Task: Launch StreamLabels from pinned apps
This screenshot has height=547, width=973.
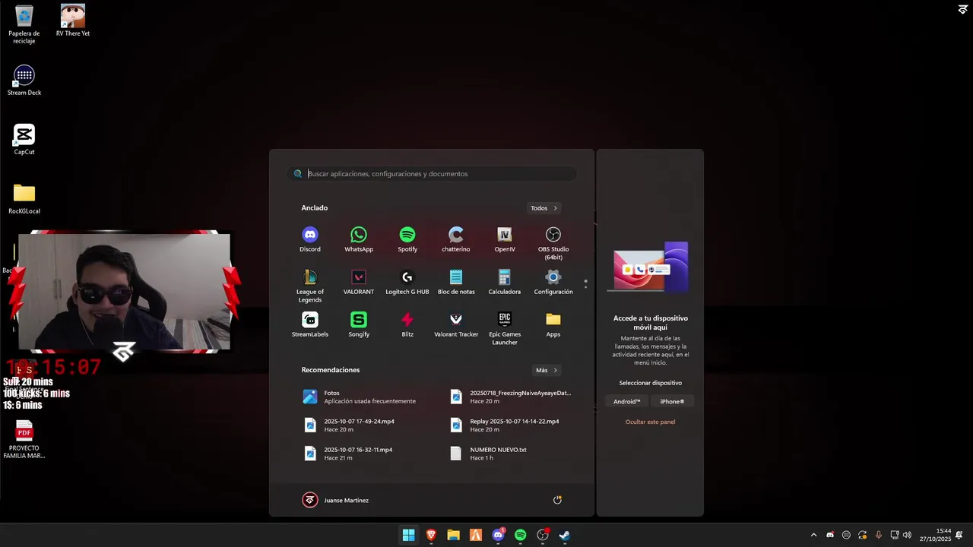Action: [310, 324]
